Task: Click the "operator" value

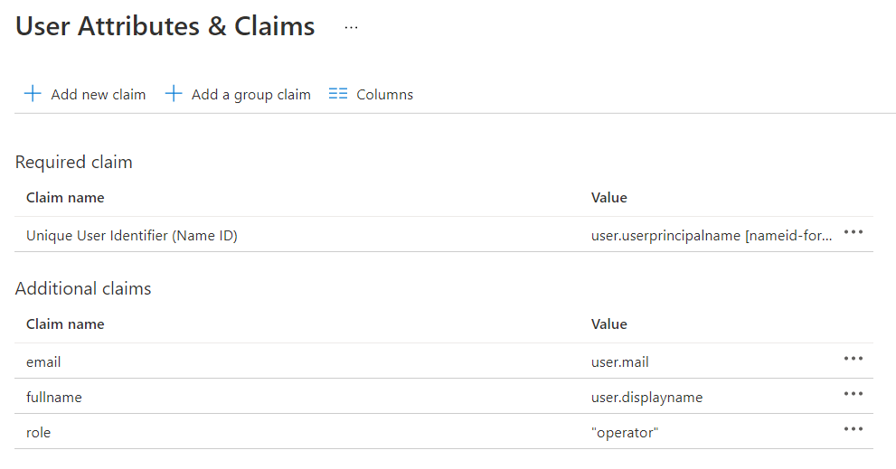Action: coord(624,433)
